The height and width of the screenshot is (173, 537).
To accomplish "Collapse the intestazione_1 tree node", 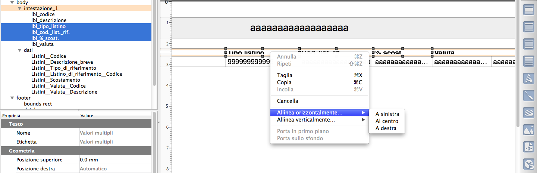I will tap(19, 8).
